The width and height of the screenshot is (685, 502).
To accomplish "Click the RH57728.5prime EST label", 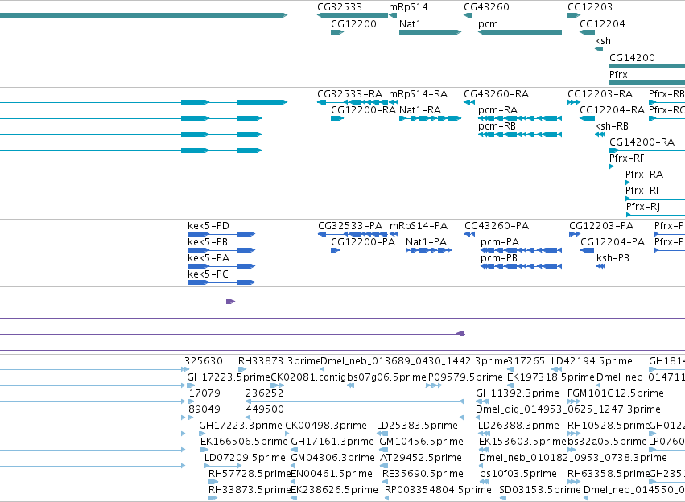I will click(250, 474).
